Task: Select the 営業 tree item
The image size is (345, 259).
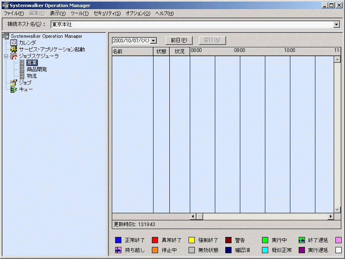Action: point(32,63)
